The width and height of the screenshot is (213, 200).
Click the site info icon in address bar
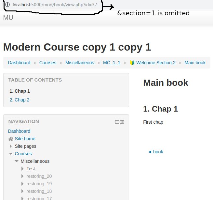point(7,5)
